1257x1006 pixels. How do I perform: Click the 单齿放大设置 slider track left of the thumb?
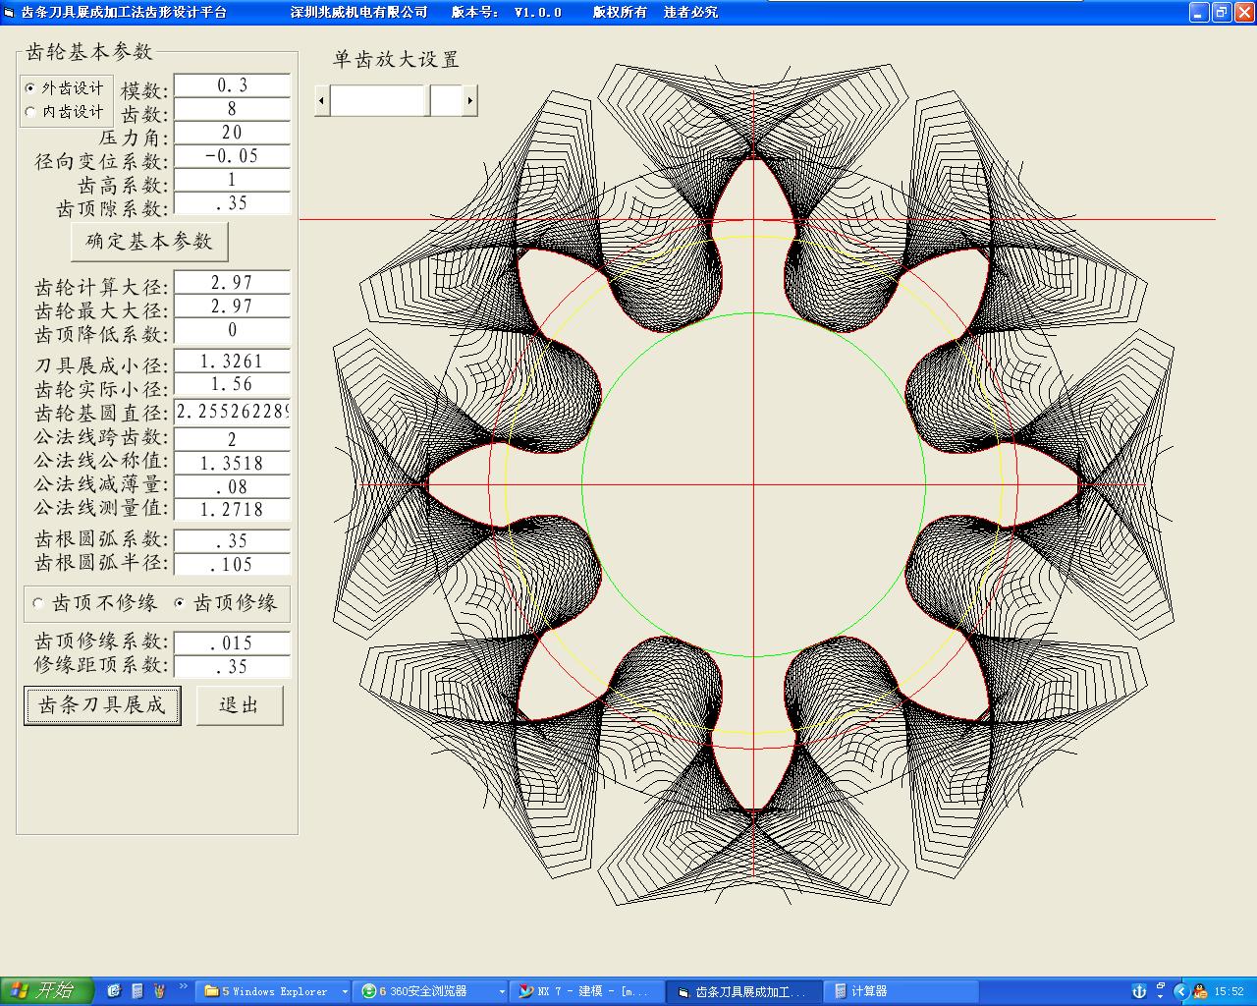click(379, 100)
